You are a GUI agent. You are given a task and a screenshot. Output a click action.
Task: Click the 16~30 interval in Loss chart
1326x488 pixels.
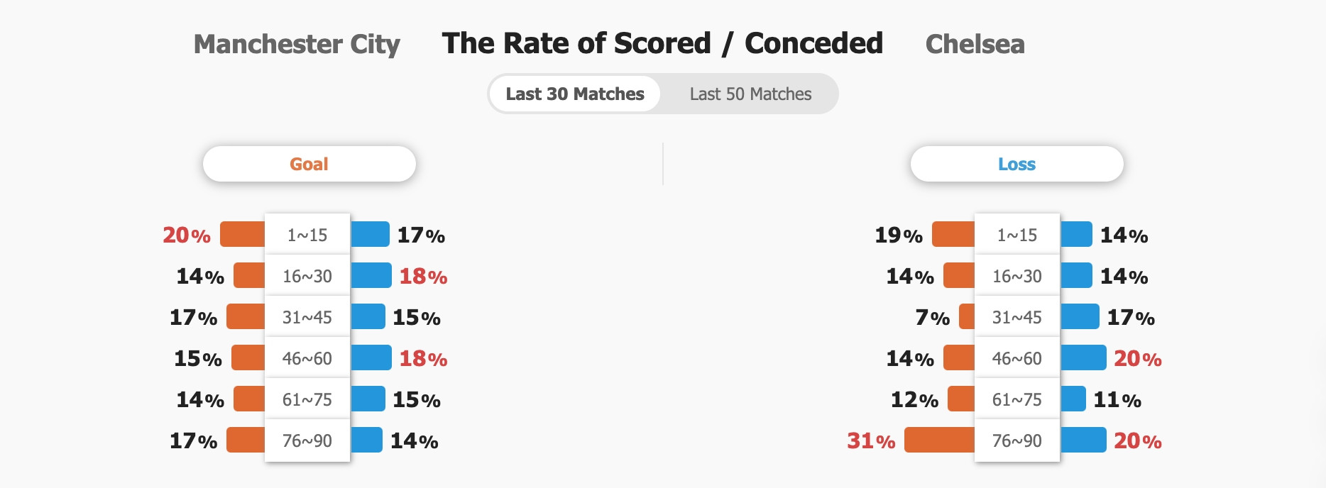(x=1017, y=276)
